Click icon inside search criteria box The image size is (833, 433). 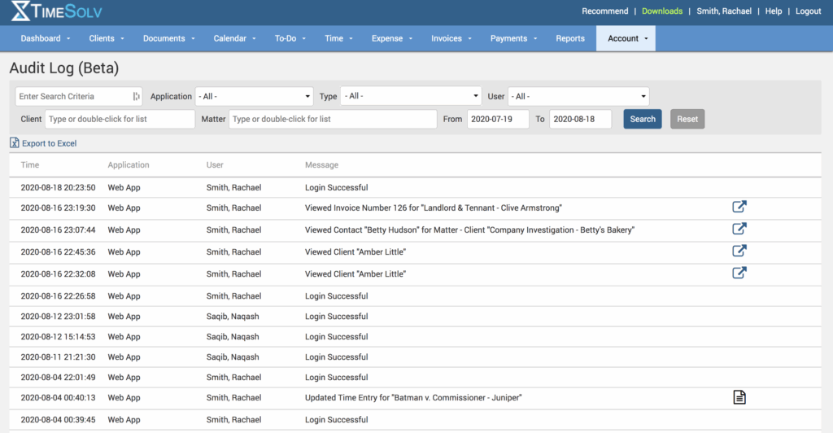pos(137,96)
